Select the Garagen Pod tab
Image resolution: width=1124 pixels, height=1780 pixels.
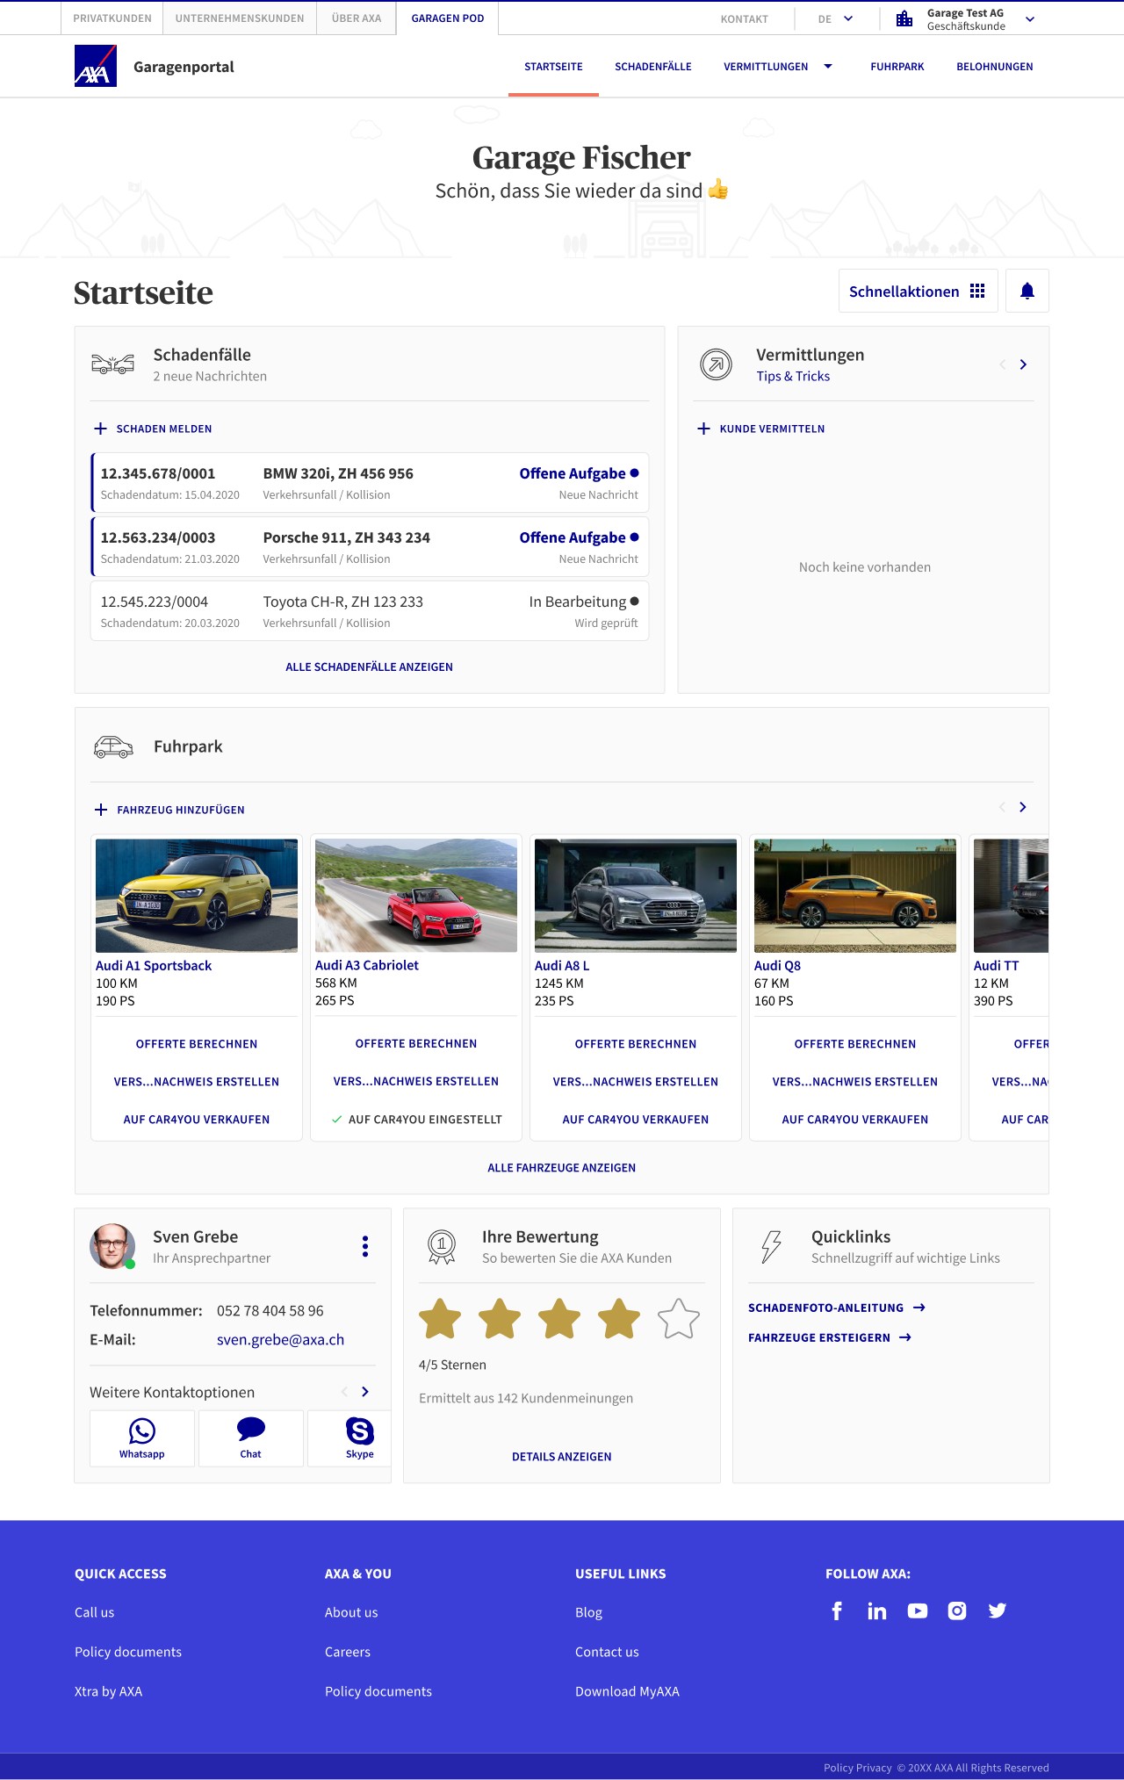click(x=448, y=18)
